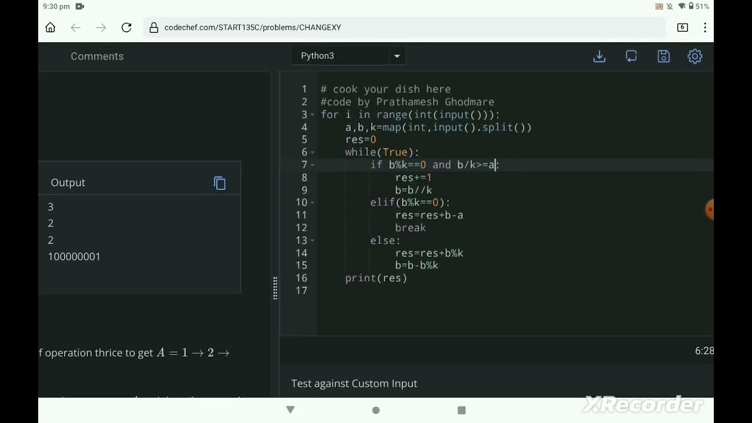Screen dimensions: 752x423
Task: Collapse the if block at line 7
Action: tap(313, 165)
